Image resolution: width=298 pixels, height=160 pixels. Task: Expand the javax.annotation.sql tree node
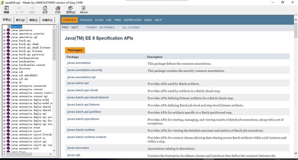point(4,37)
